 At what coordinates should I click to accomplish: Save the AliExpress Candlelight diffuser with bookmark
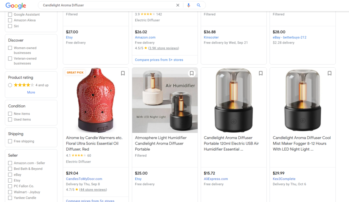click(x=261, y=73)
